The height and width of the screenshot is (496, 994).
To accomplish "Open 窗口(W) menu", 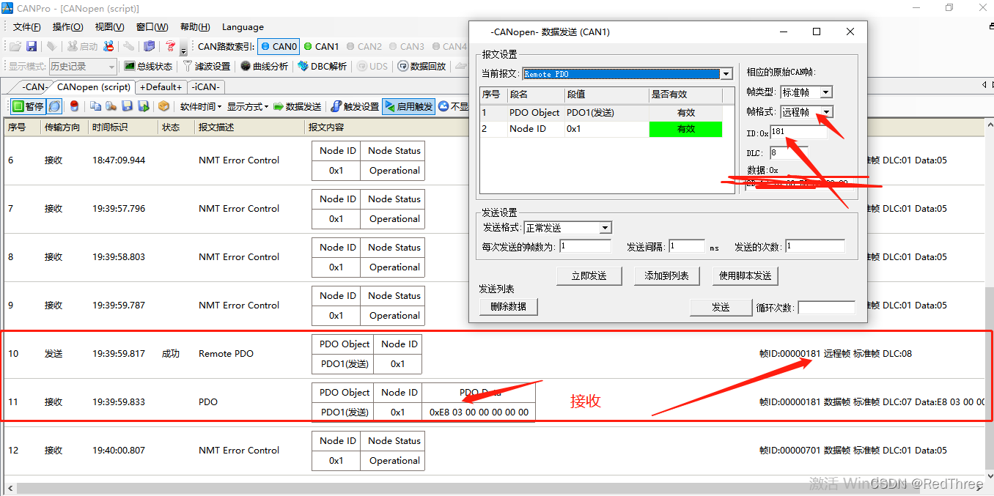I will [152, 27].
